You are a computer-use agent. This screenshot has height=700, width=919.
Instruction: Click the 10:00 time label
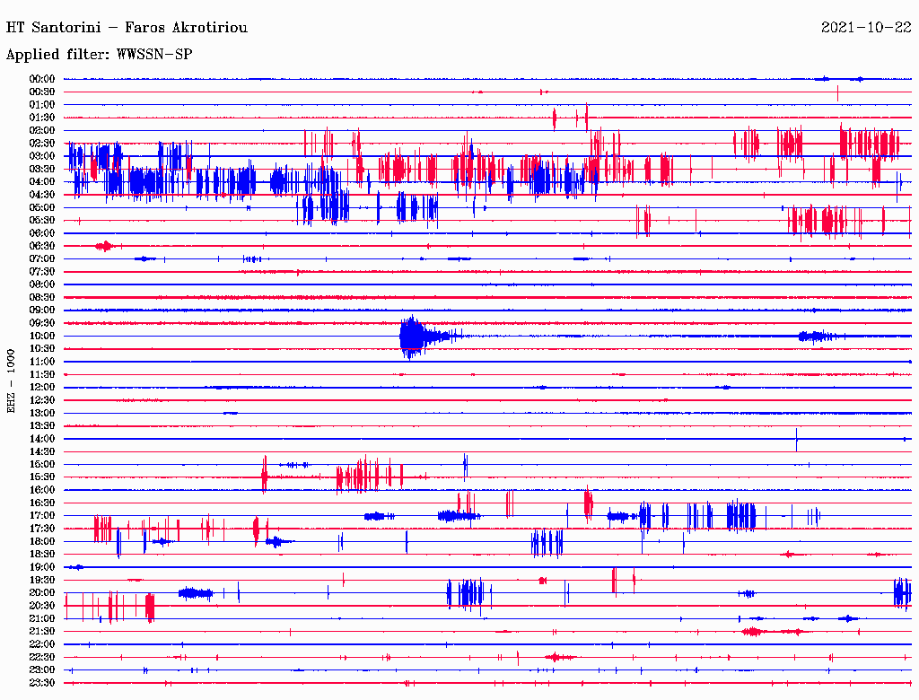click(42, 336)
